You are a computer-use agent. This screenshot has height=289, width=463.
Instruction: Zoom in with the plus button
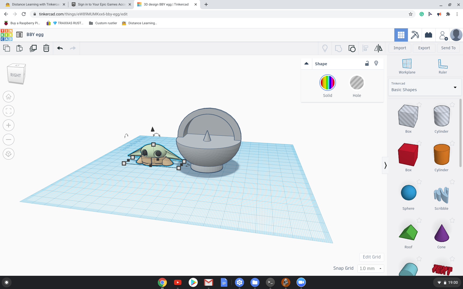(9, 125)
